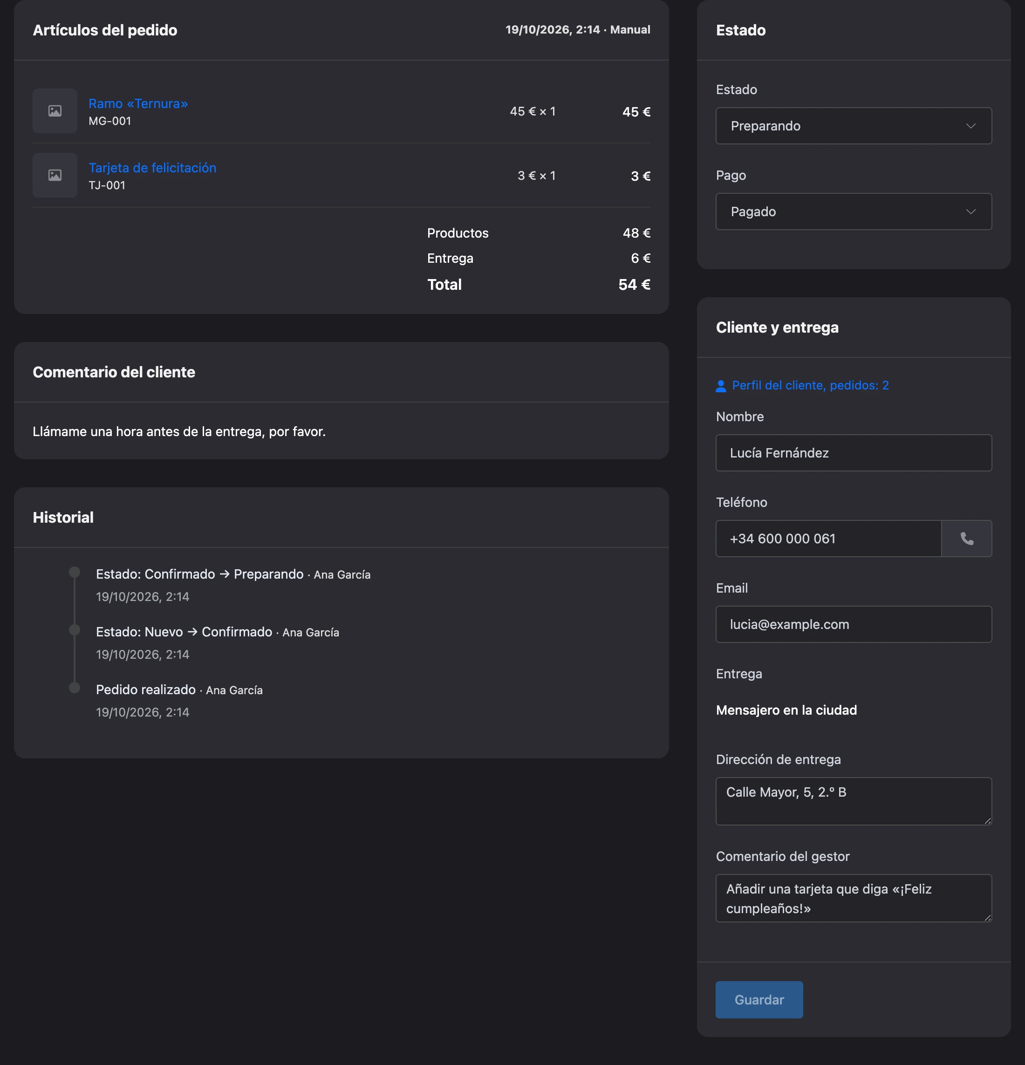Open the Estado dropdown showing Preparando
Image resolution: width=1025 pixels, height=1065 pixels.
[x=853, y=125]
